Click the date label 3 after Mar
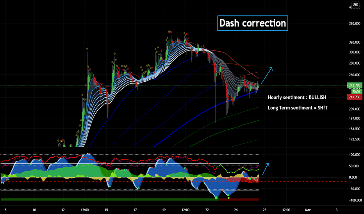This screenshot has height=214, width=364. click(337, 210)
